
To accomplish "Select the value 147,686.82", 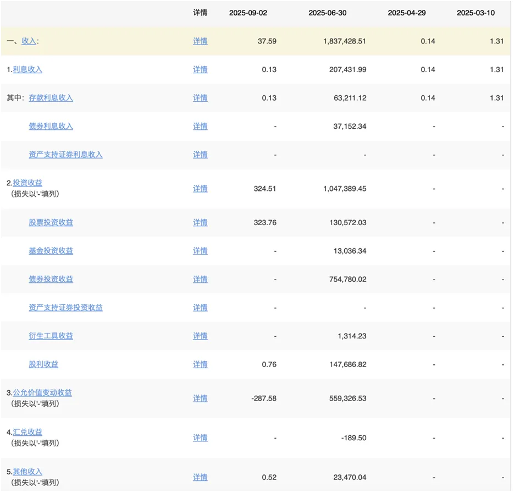I will click(x=348, y=364).
